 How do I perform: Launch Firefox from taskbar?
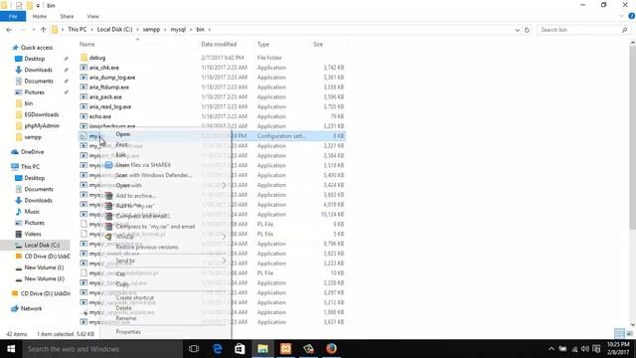pos(331,349)
